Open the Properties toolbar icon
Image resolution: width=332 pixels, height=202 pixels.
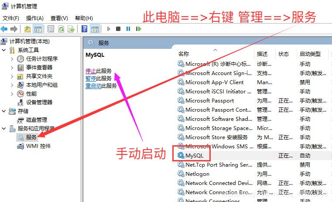coord(51,29)
